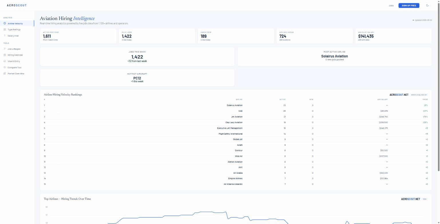The width and height of the screenshot is (440, 224).
Task: Click the Active column header
Action: [282, 99]
